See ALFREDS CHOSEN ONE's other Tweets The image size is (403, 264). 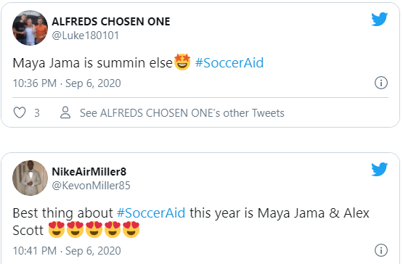[x=182, y=113]
